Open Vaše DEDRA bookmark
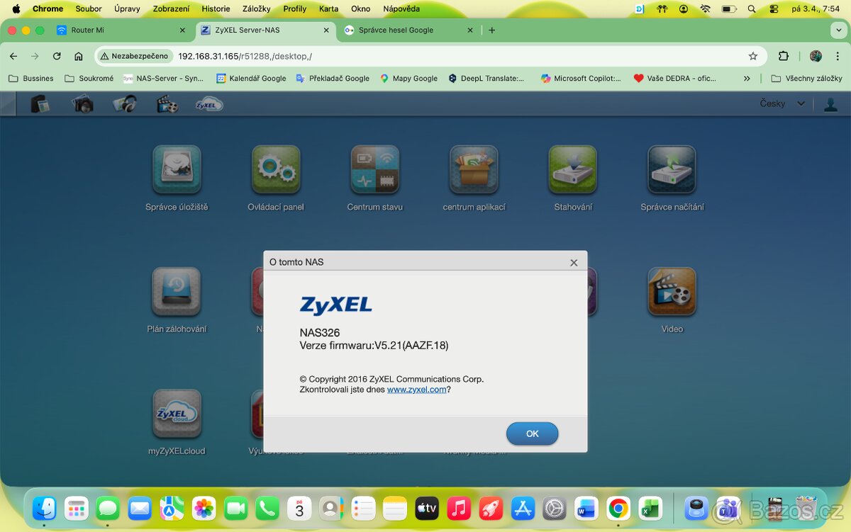 pyautogui.click(x=675, y=79)
